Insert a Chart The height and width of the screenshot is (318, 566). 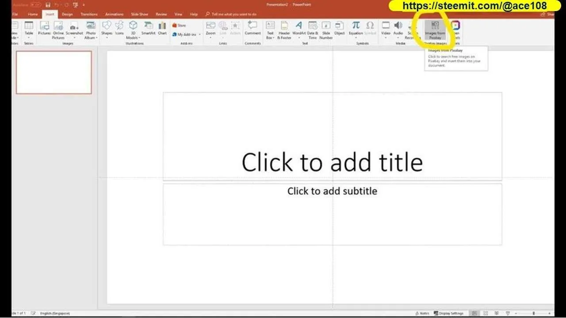(162, 28)
